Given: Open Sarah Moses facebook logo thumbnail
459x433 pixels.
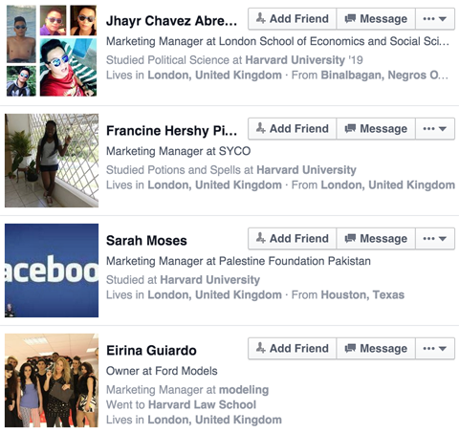Looking at the screenshot, I should pos(52,271).
